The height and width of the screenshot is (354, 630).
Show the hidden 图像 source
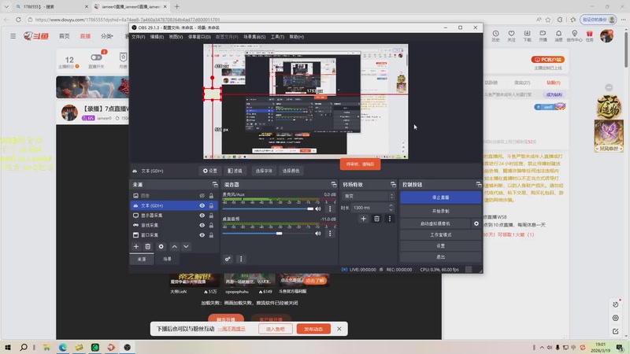click(x=202, y=195)
